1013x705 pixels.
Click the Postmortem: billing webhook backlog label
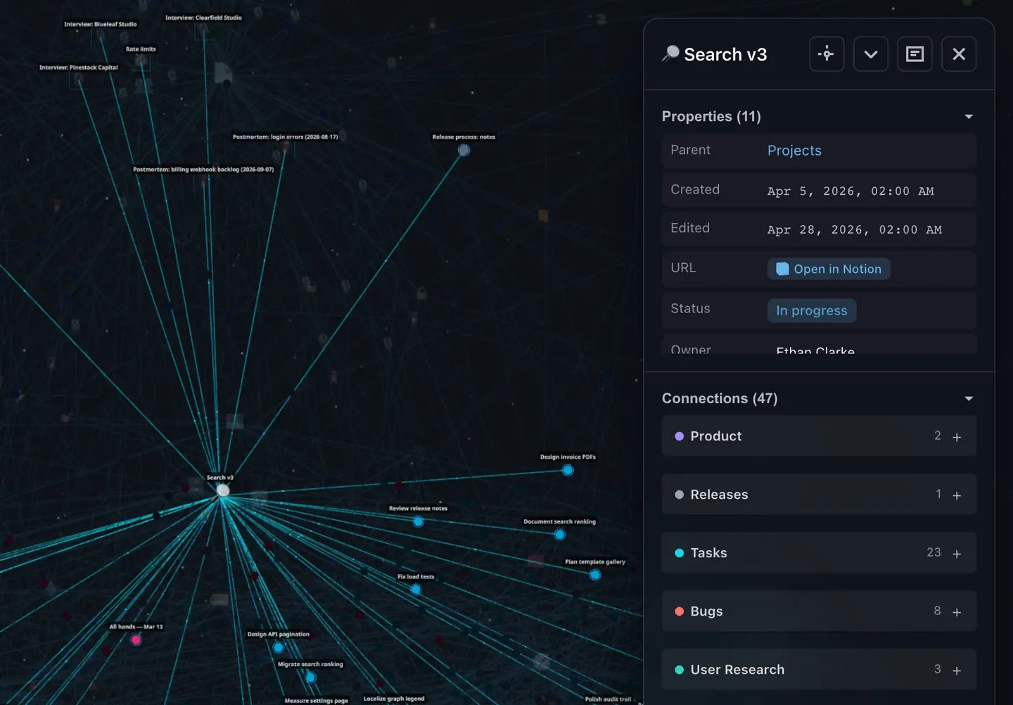tap(203, 170)
